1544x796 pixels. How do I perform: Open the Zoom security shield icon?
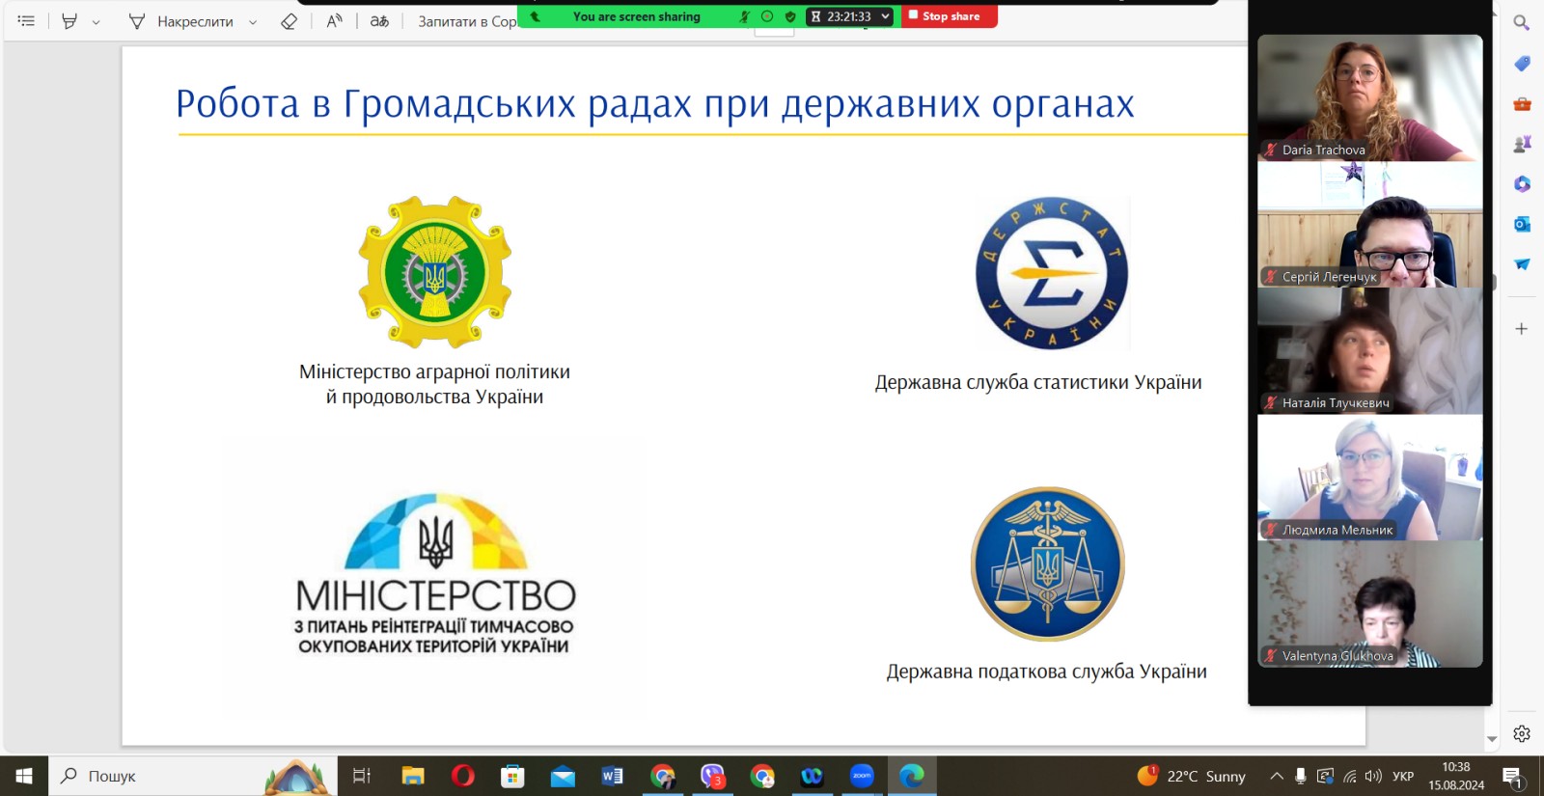[x=790, y=16]
